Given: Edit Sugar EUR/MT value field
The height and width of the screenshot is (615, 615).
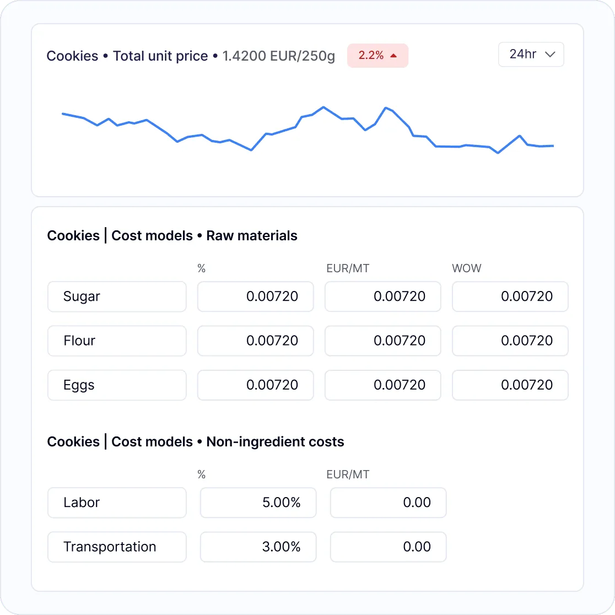Looking at the screenshot, I should click(x=383, y=296).
